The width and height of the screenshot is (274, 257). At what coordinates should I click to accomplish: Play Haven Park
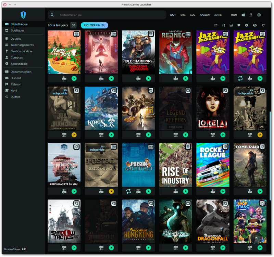pyautogui.click(x=74, y=79)
